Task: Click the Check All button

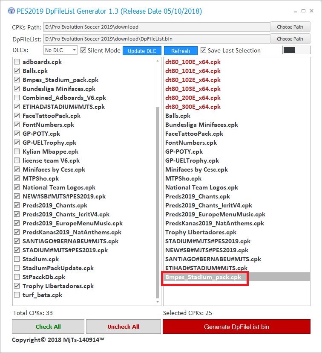Action: point(48,327)
